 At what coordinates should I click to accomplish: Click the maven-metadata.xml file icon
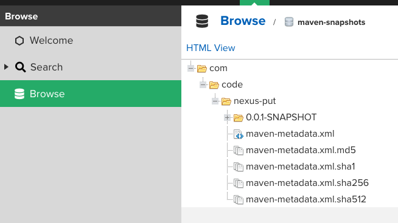[239, 134]
